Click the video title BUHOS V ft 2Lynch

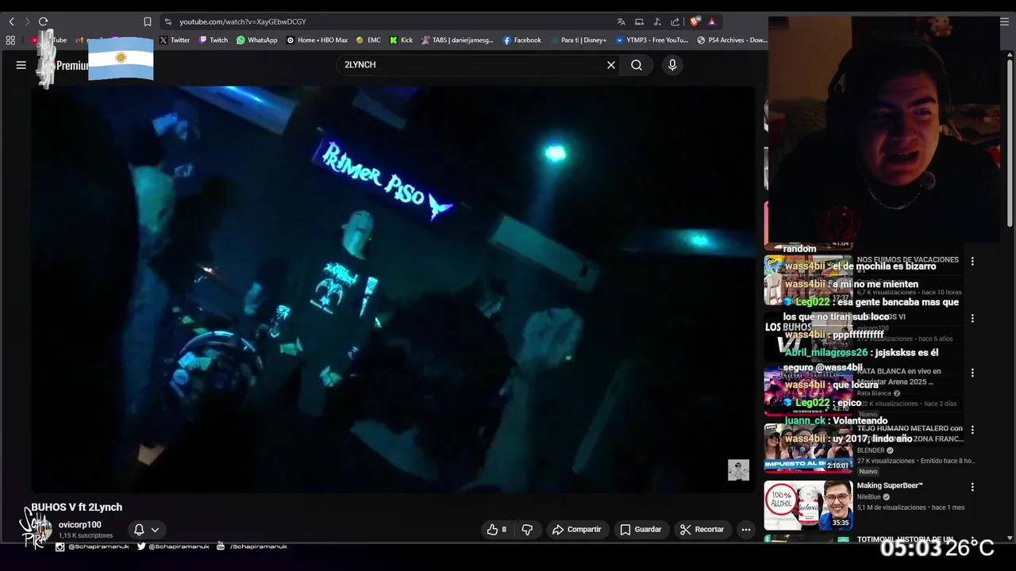pyautogui.click(x=77, y=507)
